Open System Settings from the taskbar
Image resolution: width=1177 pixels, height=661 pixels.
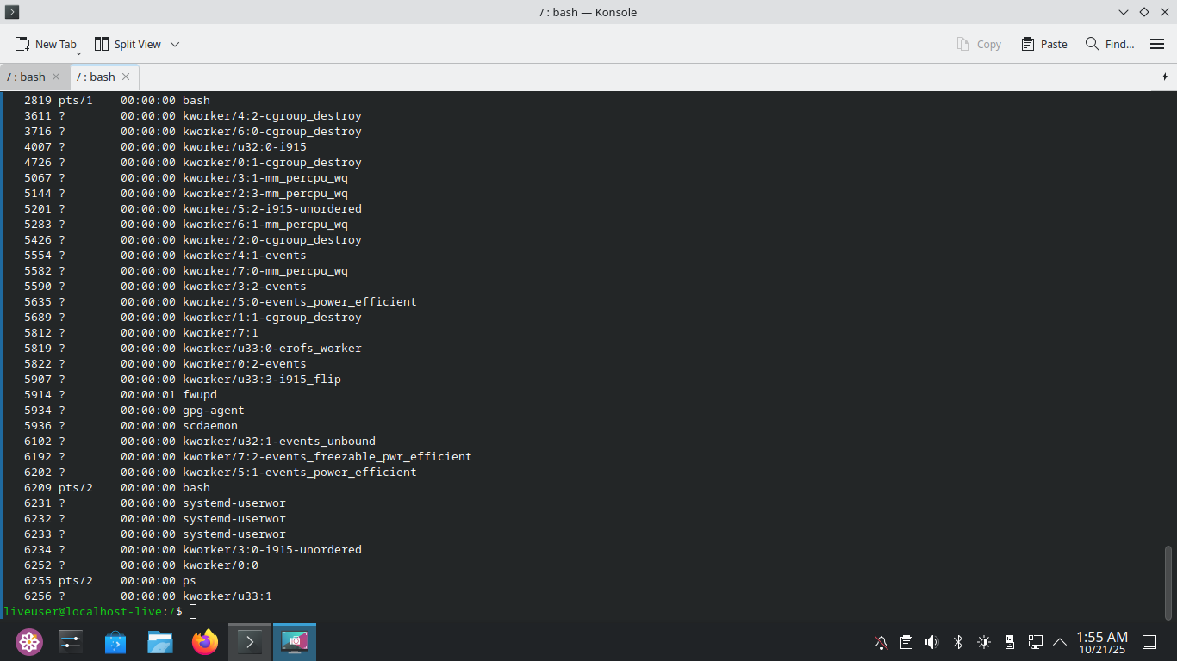[71, 642]
